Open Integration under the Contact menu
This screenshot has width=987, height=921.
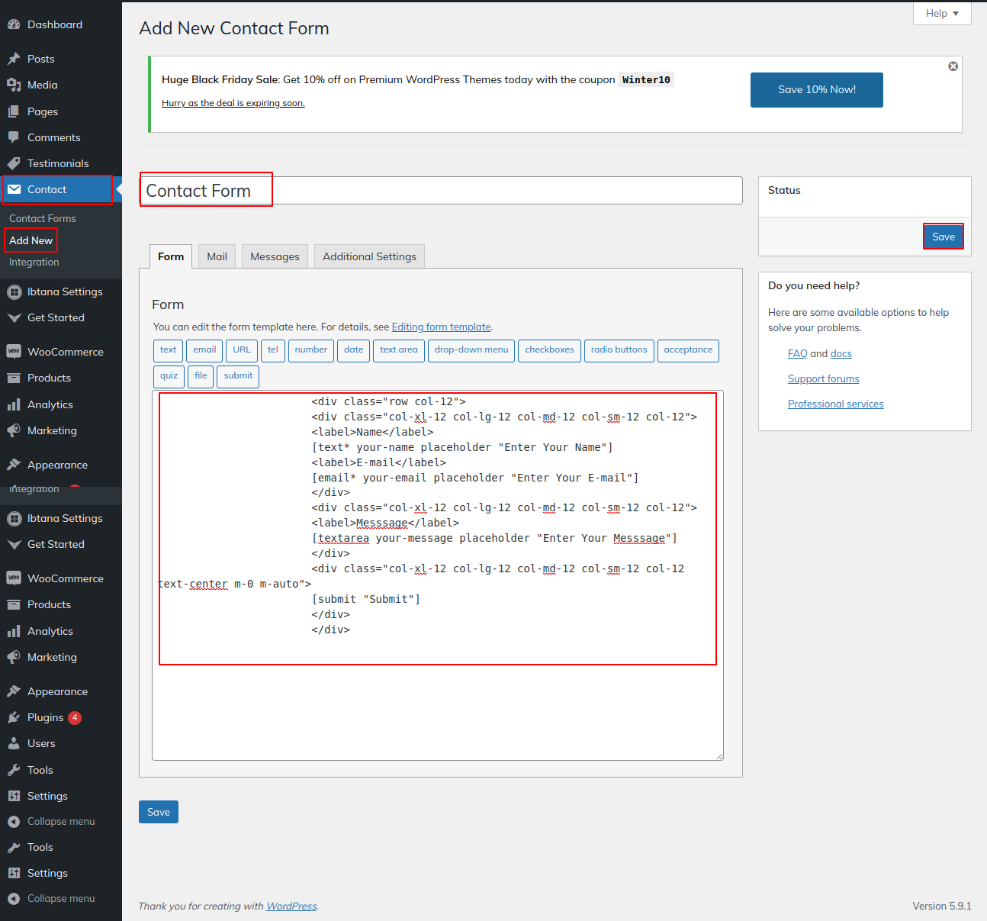[34, 262]
